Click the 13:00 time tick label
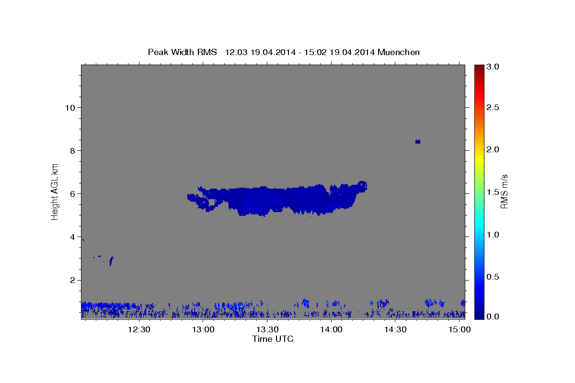Image resolution: width=575 pixels, height=383 pixels. pyautogui.click(x=203, y=329)
